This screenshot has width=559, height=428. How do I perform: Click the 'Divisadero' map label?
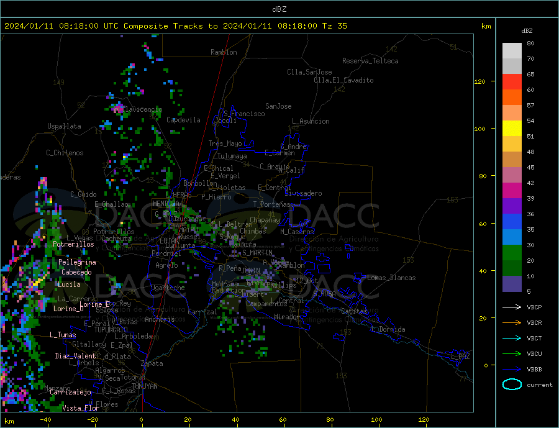point(303,193)
